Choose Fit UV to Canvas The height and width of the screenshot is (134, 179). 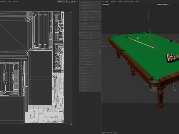[x=89, y=35]
